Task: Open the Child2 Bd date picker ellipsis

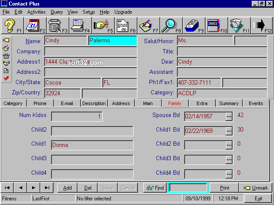Action: 229,145
